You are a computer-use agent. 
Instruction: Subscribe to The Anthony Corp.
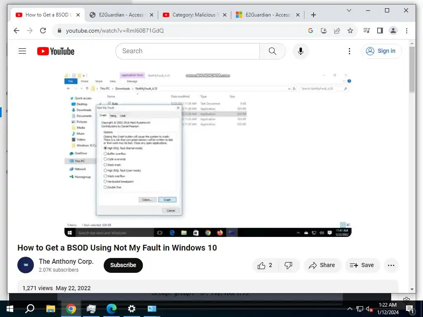click(123, 265)
